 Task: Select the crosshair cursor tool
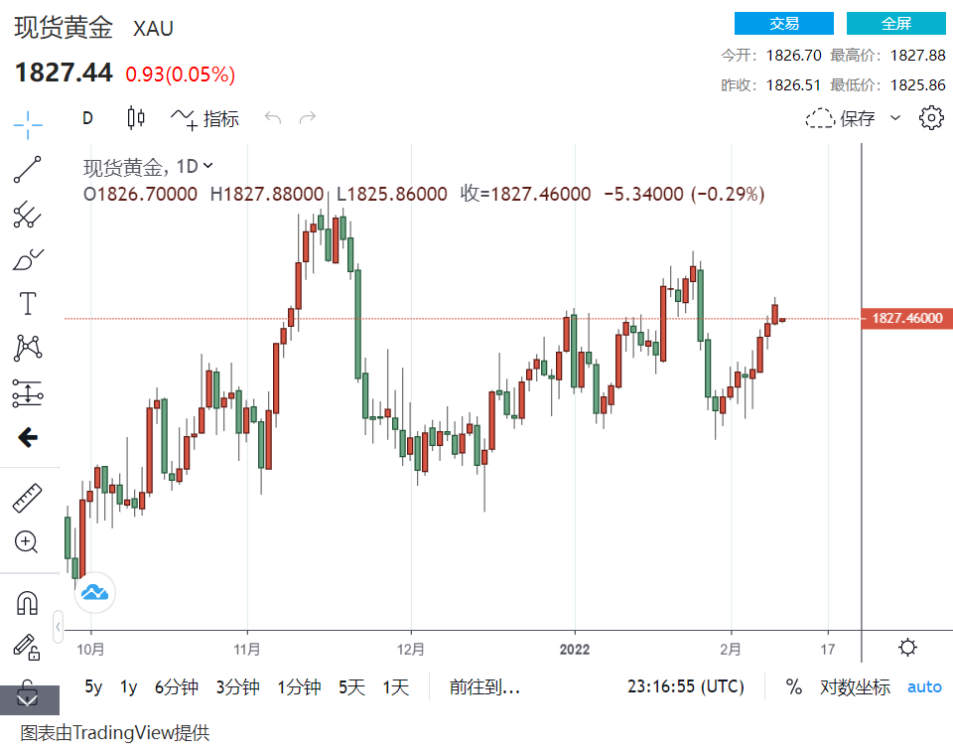click(28, 123)
